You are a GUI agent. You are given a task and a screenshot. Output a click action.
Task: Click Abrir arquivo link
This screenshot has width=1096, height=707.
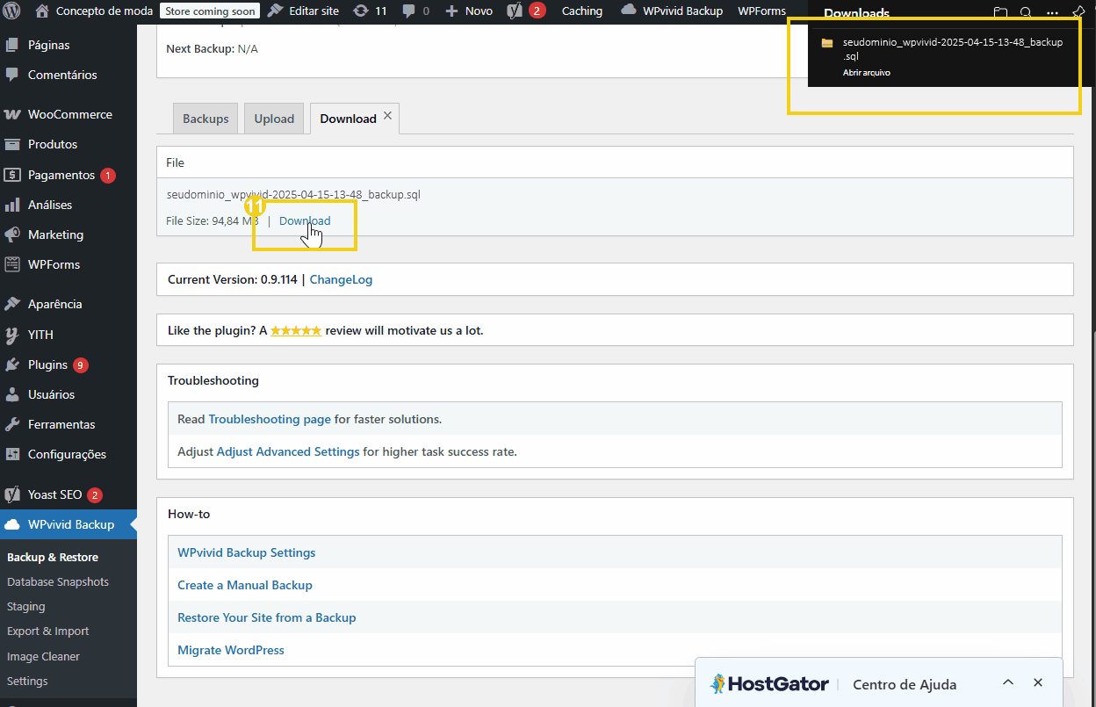pyautogui.click(x=867, y=73)
